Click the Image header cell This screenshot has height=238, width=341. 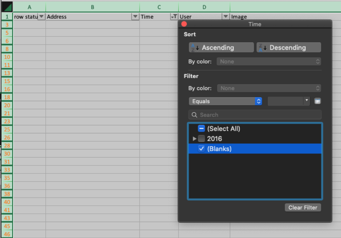(285, 17)
